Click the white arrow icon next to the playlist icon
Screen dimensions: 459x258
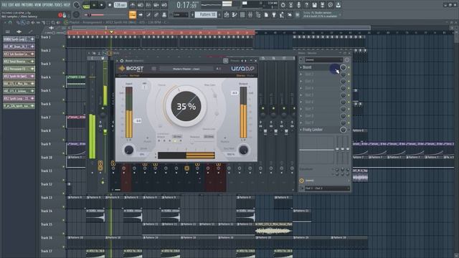tap(141, 14)
